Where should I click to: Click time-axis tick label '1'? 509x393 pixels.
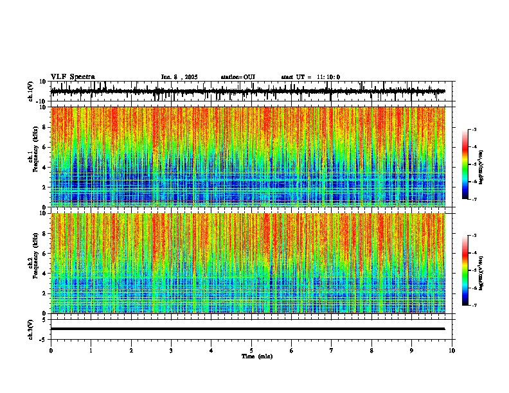coord(91,351)
